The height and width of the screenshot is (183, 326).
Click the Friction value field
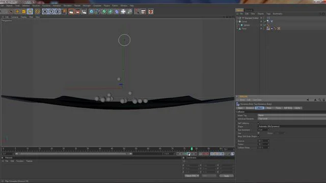coord(263,144)
